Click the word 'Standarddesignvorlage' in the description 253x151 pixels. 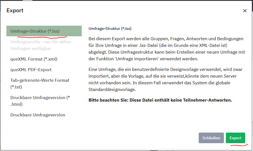pyautogui.click(x=111, y=89)
